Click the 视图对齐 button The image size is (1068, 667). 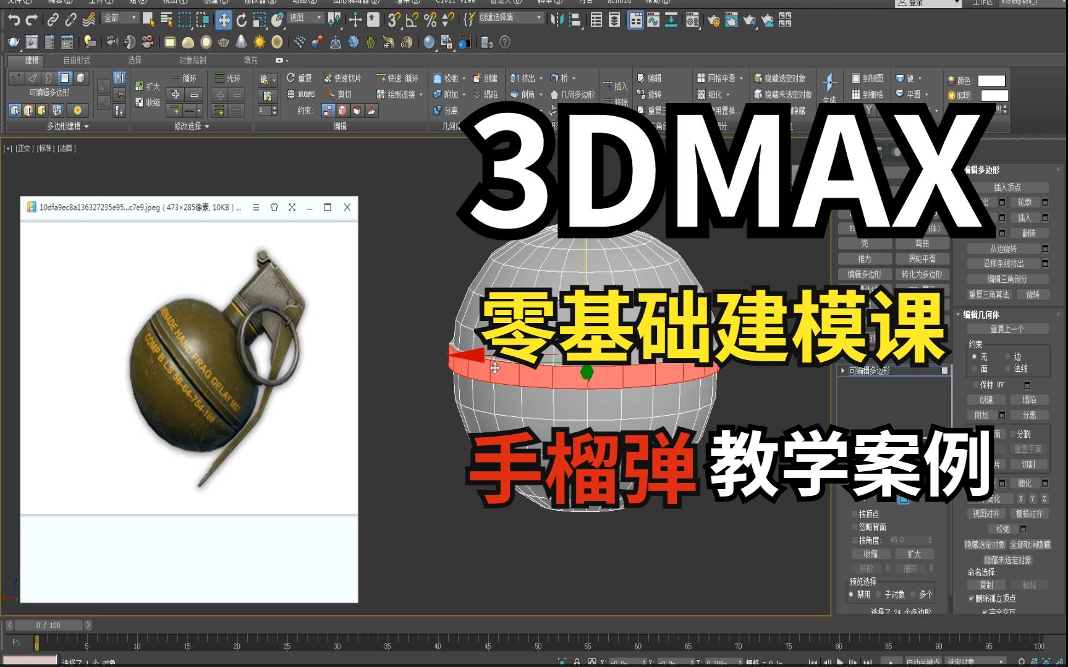pyautogui.click(x=986, y=514)
